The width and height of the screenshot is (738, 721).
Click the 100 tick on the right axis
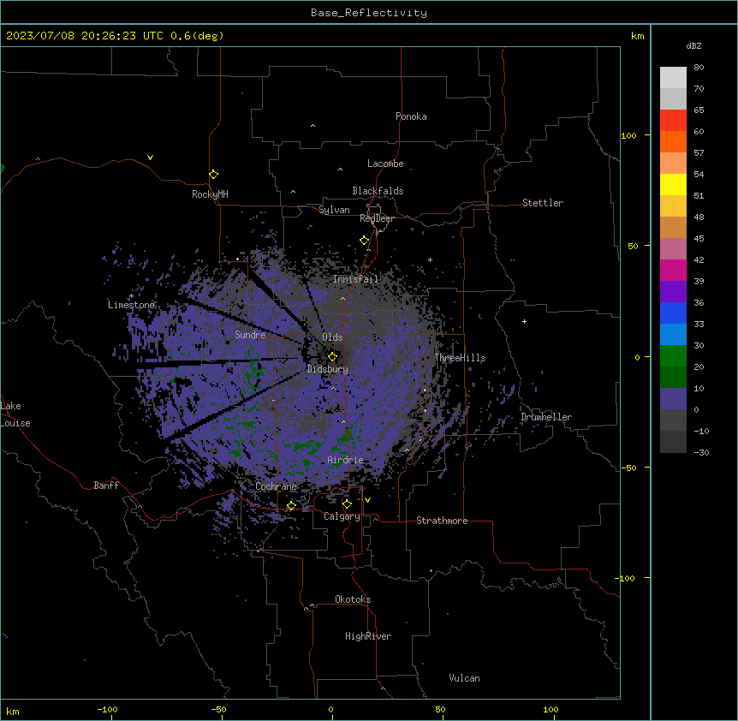point(628,135)
